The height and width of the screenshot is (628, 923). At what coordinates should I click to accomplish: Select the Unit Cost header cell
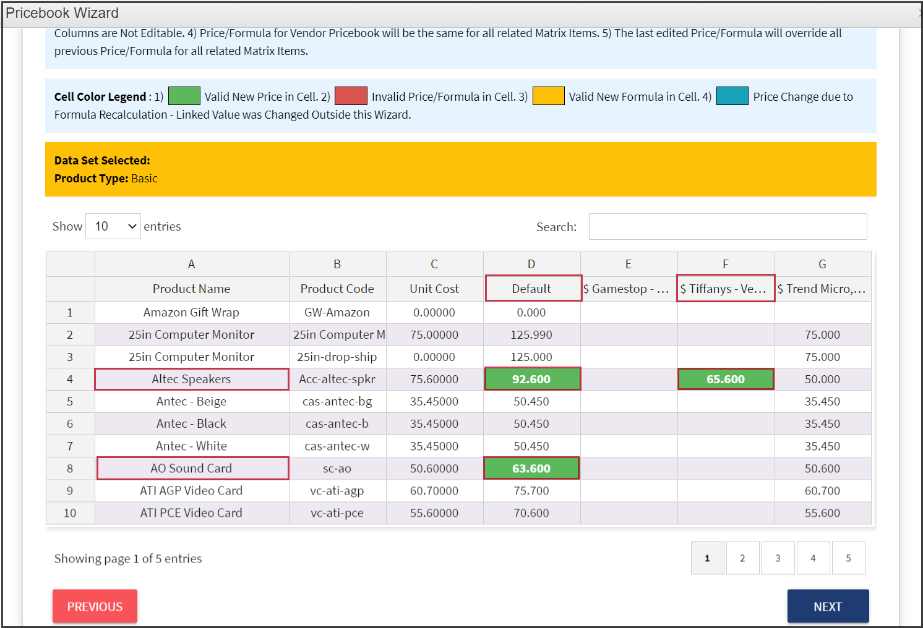434,289
